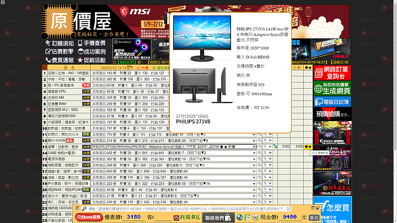Click the list icon left of search box

tap(77, 208)
